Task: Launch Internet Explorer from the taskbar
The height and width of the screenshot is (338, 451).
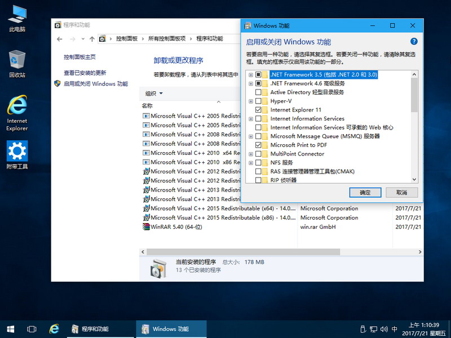Action: click(x=54, y=329)
